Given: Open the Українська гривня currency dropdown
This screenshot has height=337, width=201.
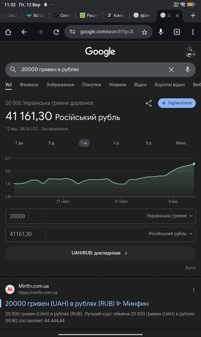Looking at the screenshot, I should 169,216.
